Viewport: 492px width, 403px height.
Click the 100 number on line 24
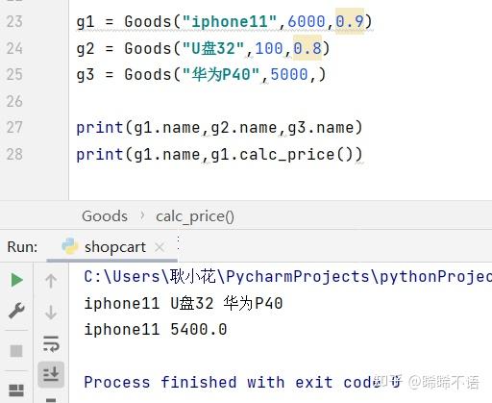[x=269, y=48]
